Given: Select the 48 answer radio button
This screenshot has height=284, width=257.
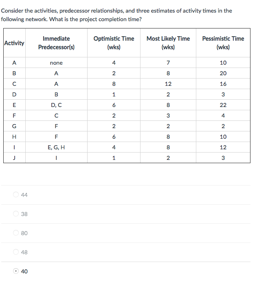Looking at the screenshot, I should tap(16, 252).
